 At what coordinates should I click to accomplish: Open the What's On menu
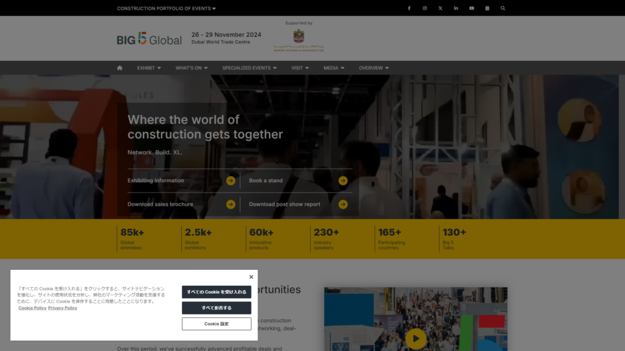click(191, 68)
